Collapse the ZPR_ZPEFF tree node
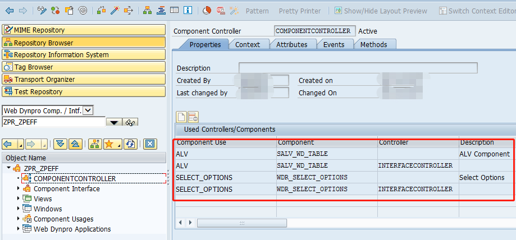 pos(8,168)
